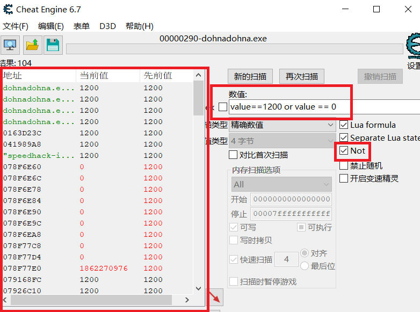Screen dimensions: 420x312
Task: Toggle the Lua formula checkbox
Action: point(344,125)
